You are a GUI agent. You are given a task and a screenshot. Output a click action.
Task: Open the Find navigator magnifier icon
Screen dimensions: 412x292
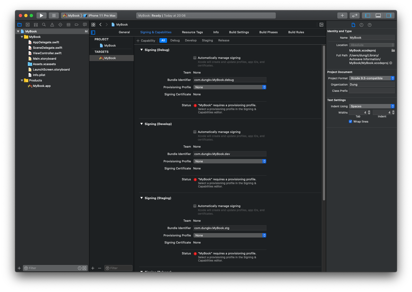click(44, 25)
